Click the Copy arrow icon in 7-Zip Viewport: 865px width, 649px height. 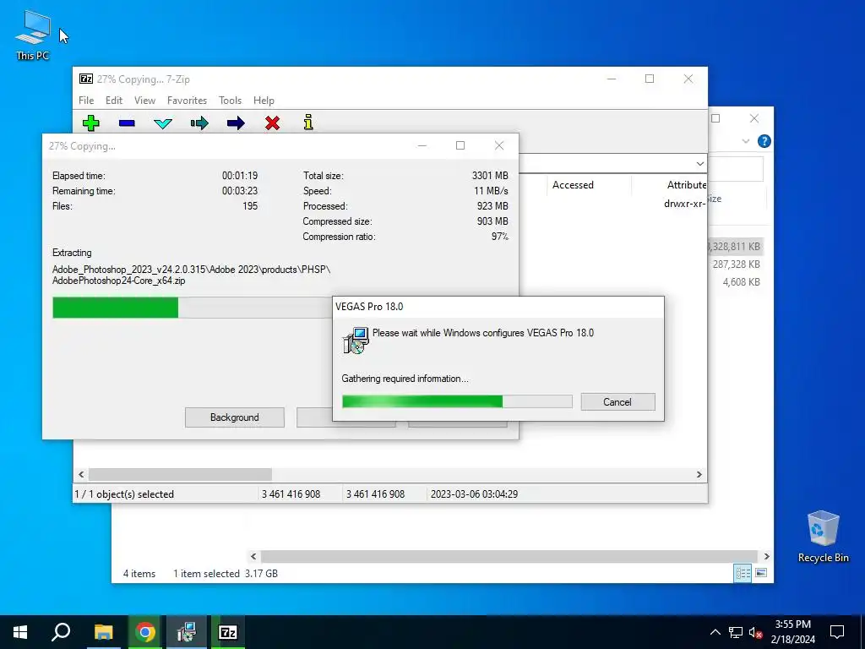[199, 123]
